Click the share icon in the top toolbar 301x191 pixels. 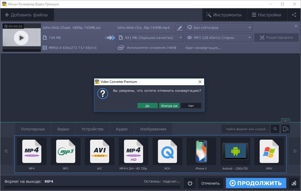click(294, 15)
